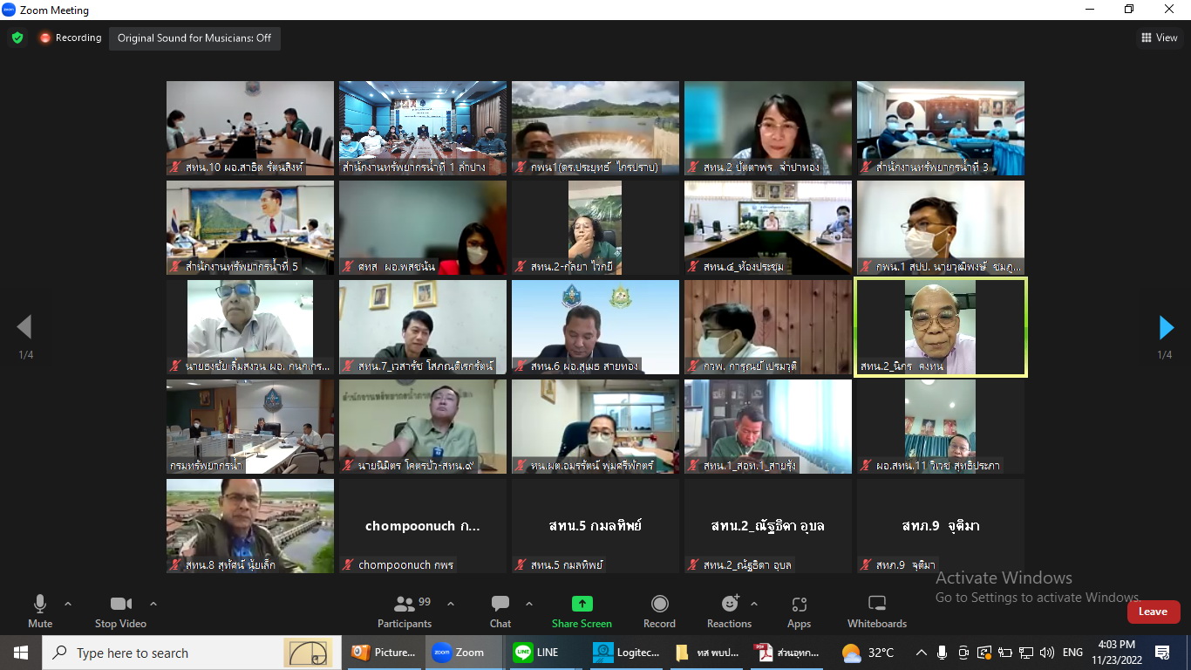Open Whiteboards
The width and height of the screenshot is (1191, 670).
pos(877,611)
